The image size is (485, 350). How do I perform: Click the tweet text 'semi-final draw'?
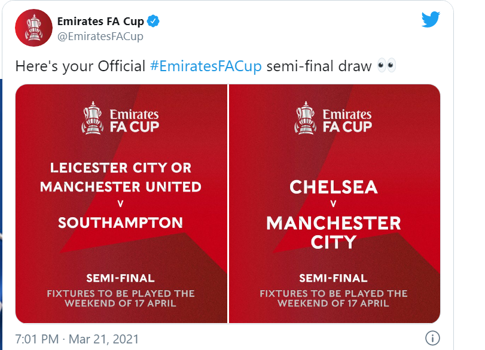[x=319, y=66]
